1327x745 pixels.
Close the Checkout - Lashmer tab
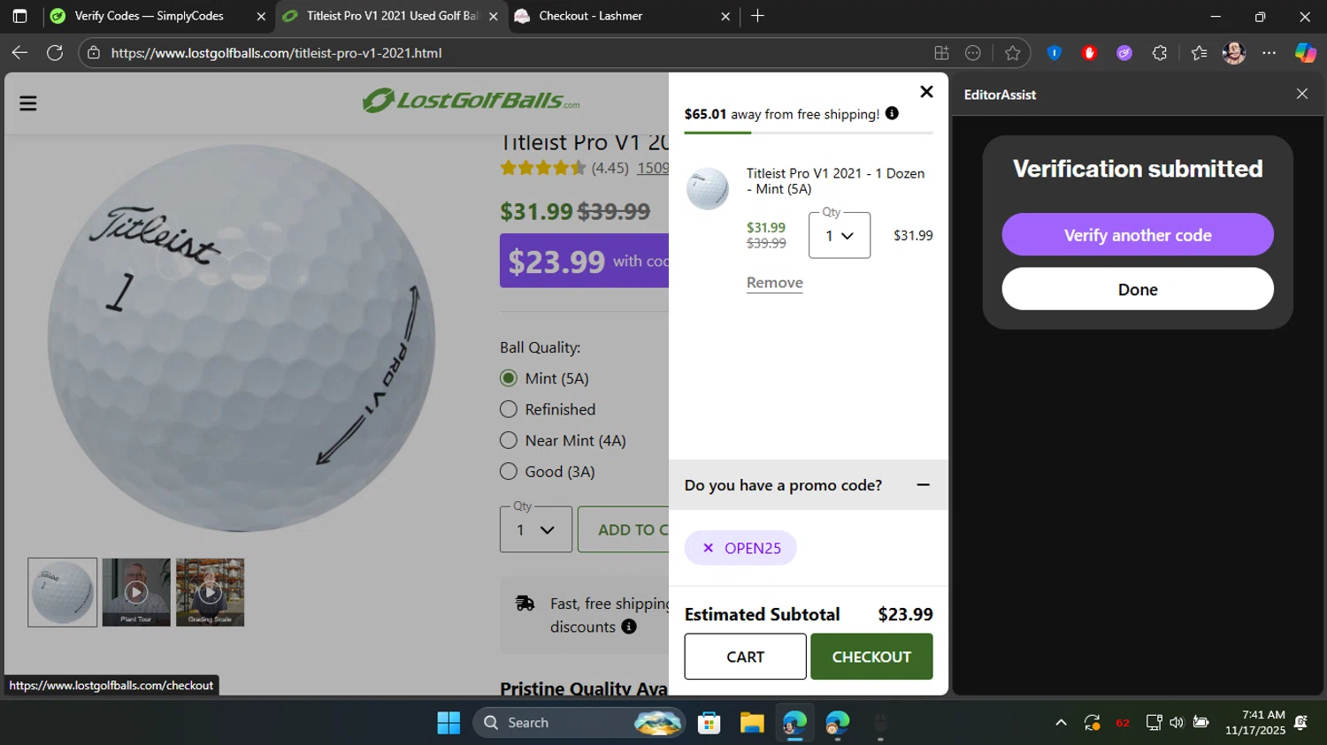click(x=725, y=16)
